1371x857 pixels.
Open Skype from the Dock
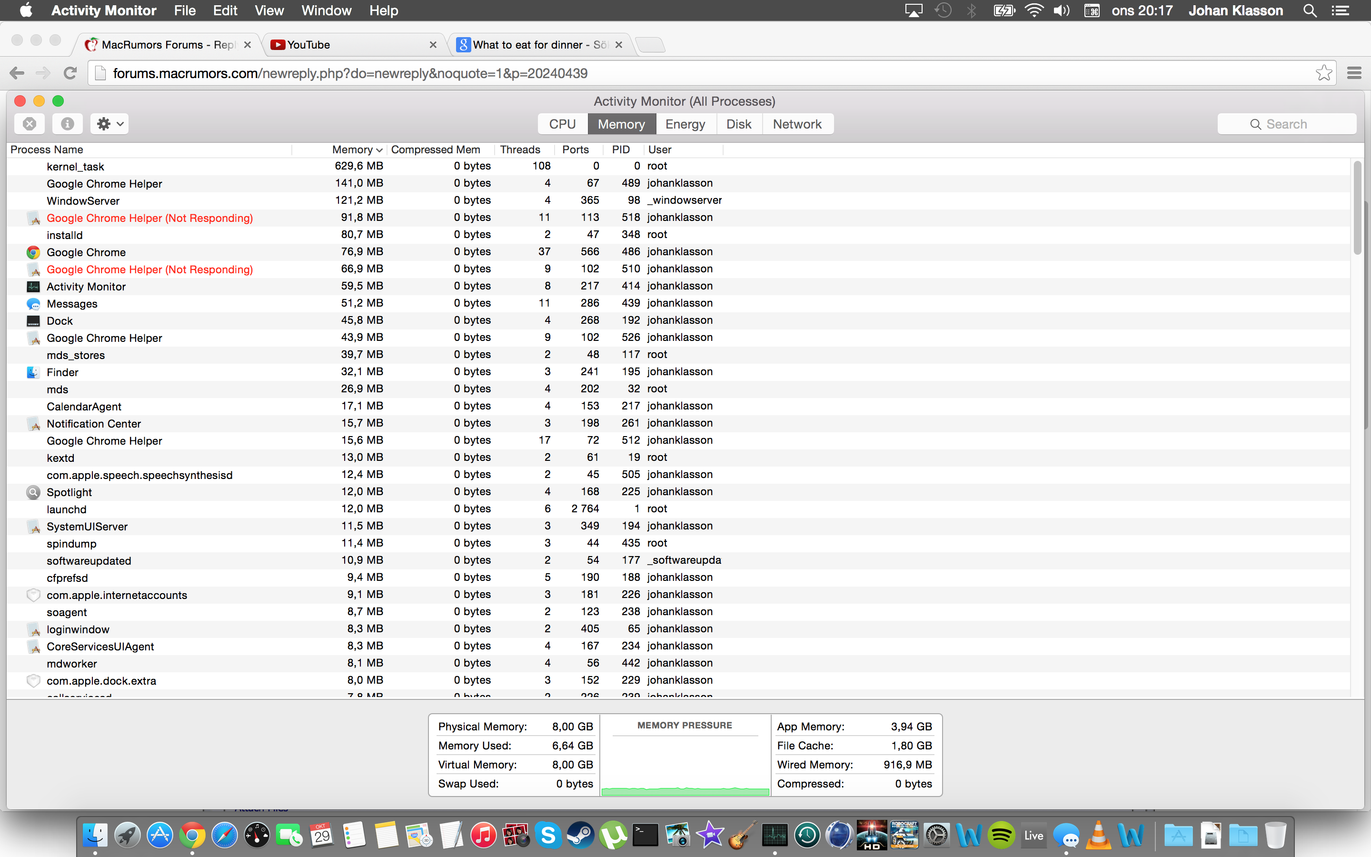tap(548, 836)
